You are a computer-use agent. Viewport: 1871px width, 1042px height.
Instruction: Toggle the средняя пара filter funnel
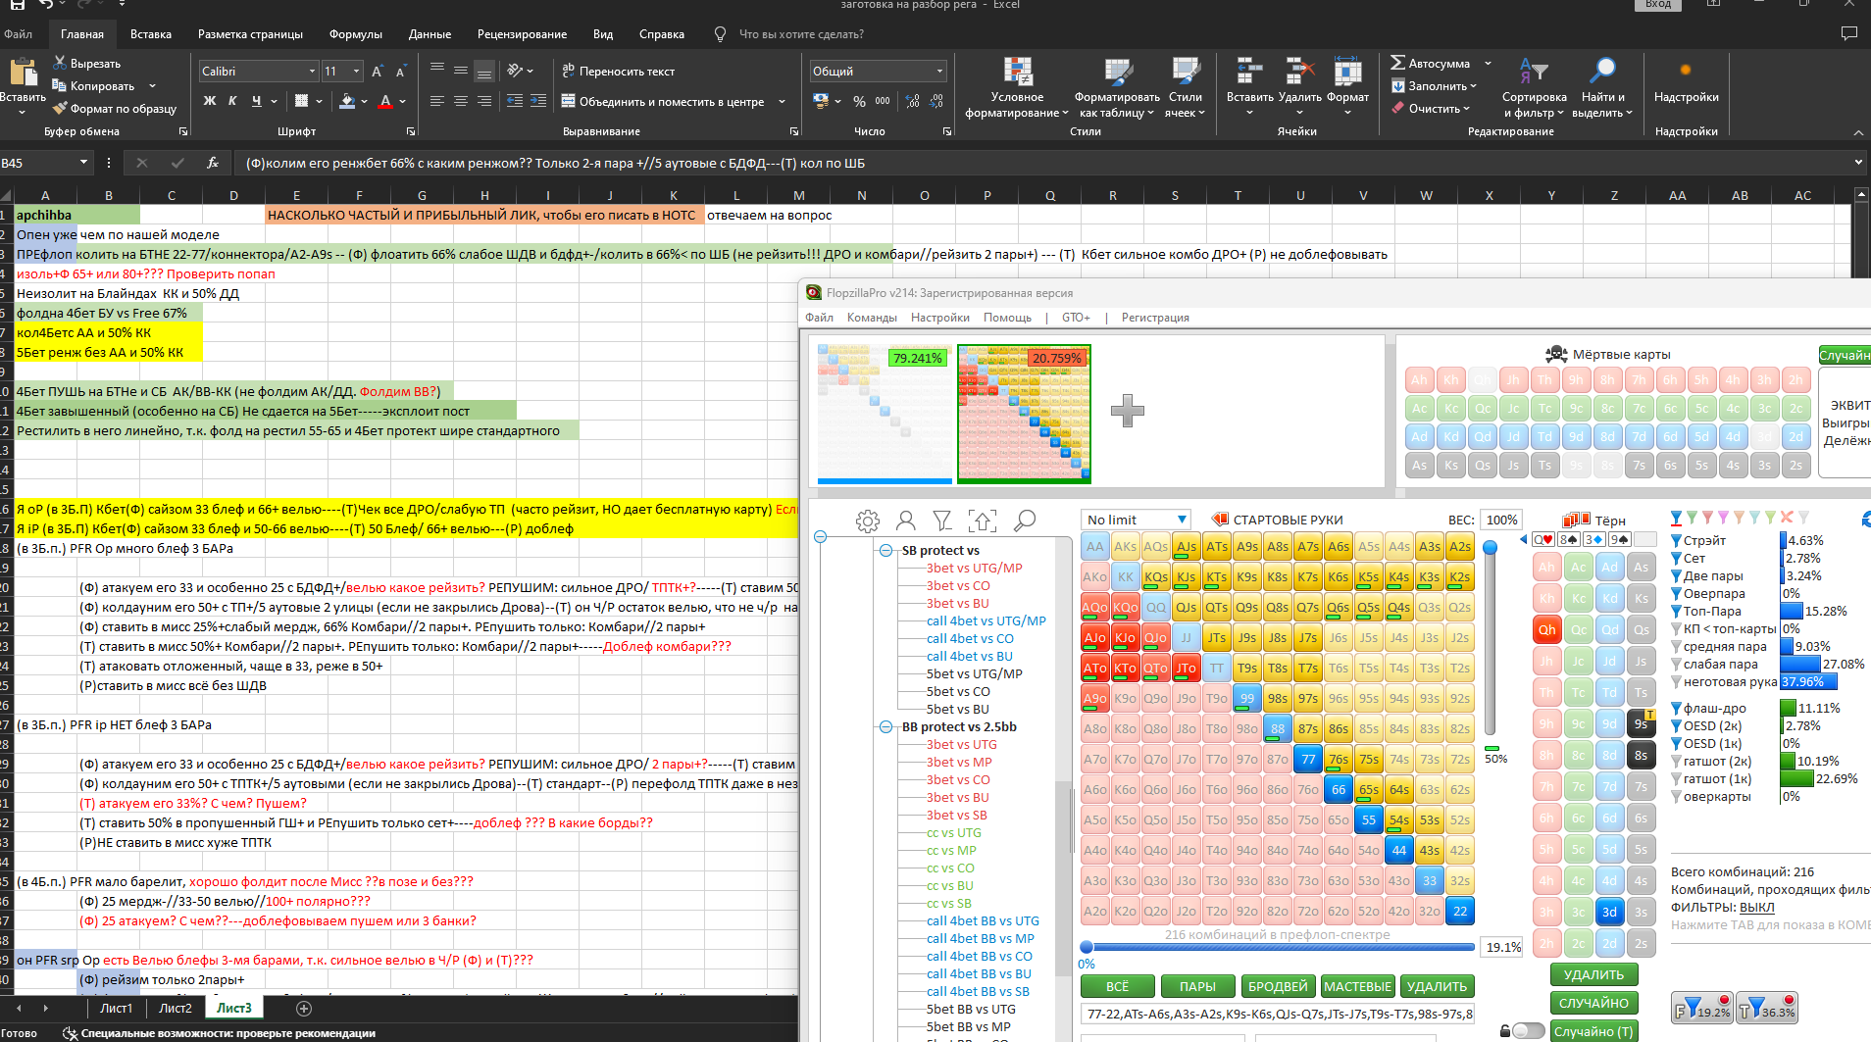click(1676, 646)
